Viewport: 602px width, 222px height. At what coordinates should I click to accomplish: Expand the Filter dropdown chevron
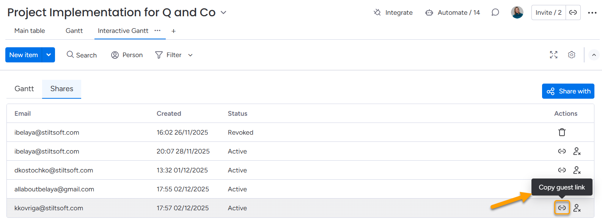point(190,55)
